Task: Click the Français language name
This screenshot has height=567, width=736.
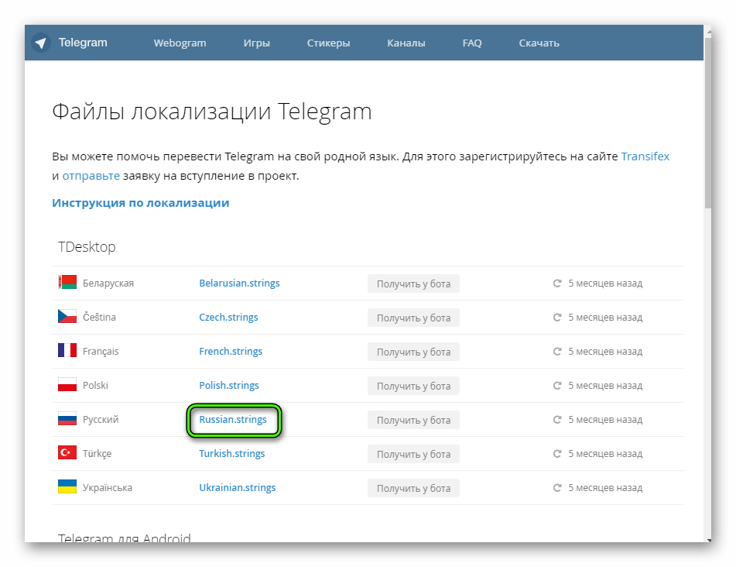Action: click(101, 352)
